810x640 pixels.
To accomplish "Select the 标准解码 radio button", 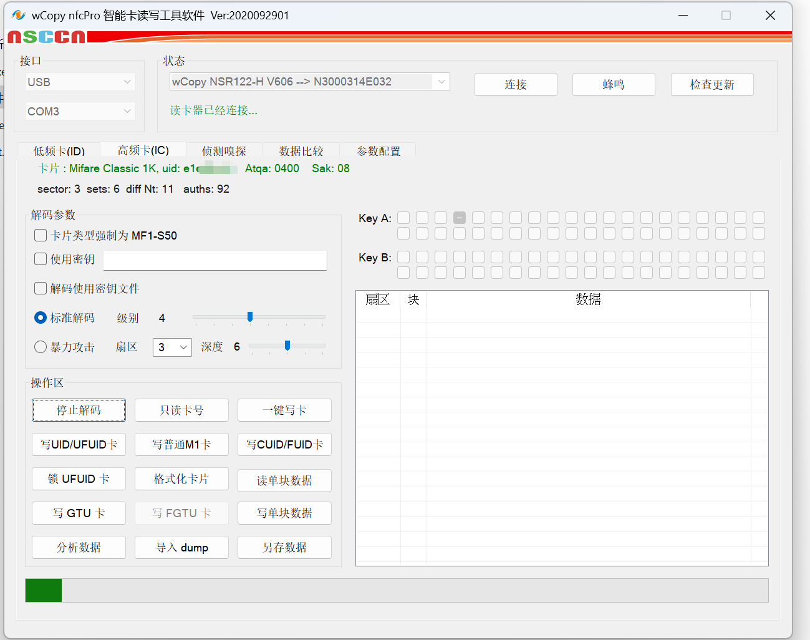I will pos(41,318).
